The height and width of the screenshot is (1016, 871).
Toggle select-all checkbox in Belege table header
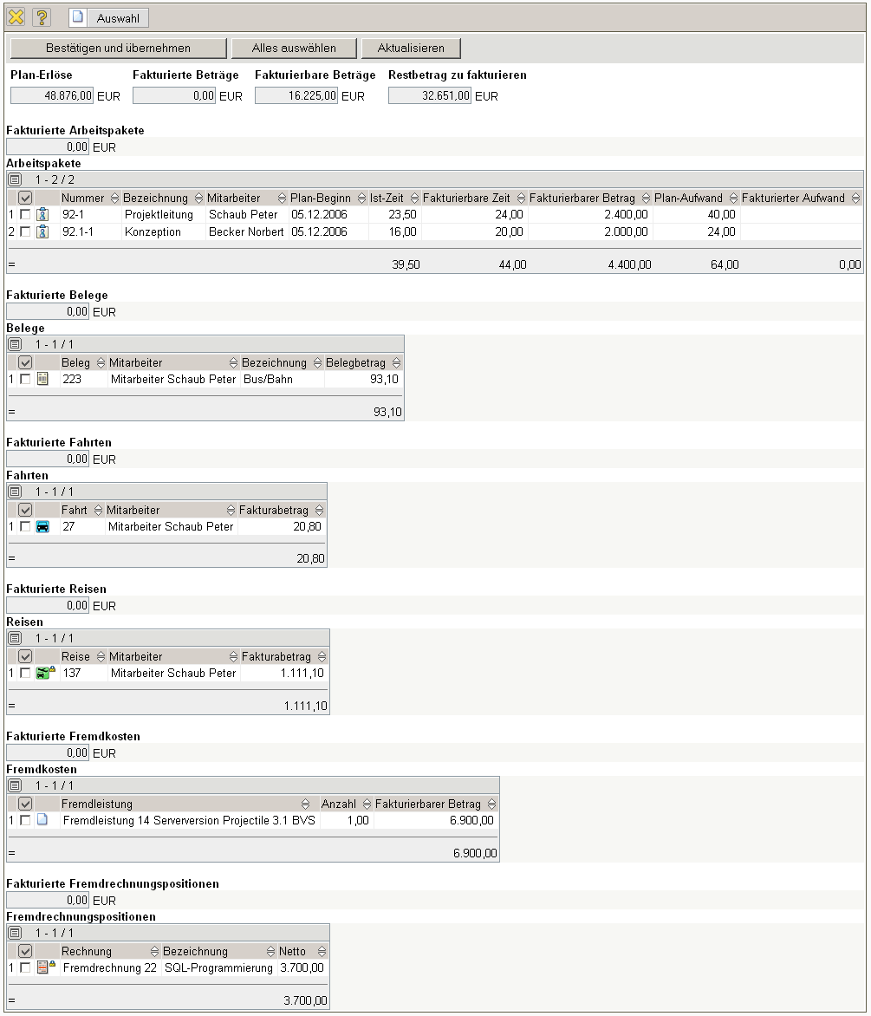25,363
